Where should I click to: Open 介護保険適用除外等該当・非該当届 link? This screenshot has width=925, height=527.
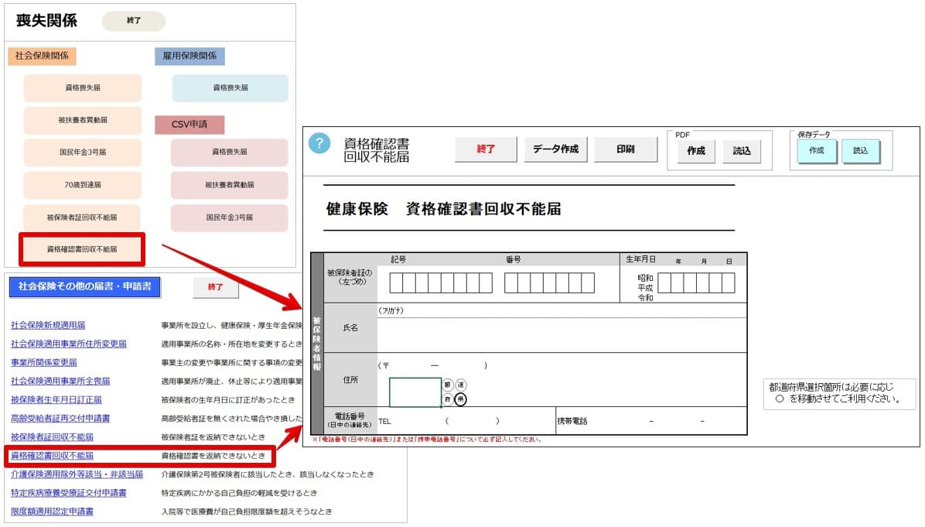[x=77, y=474]
